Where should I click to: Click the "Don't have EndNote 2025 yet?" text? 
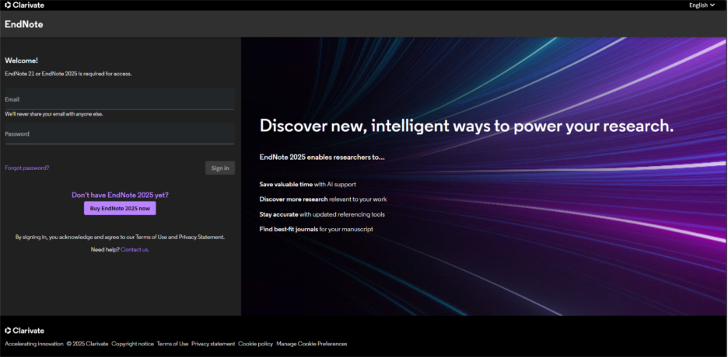[x=120, y=195]
